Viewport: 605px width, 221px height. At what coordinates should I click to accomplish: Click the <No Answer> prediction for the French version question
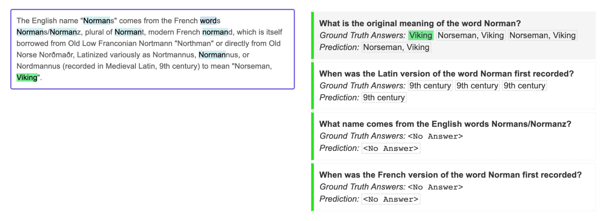[390, 199]
